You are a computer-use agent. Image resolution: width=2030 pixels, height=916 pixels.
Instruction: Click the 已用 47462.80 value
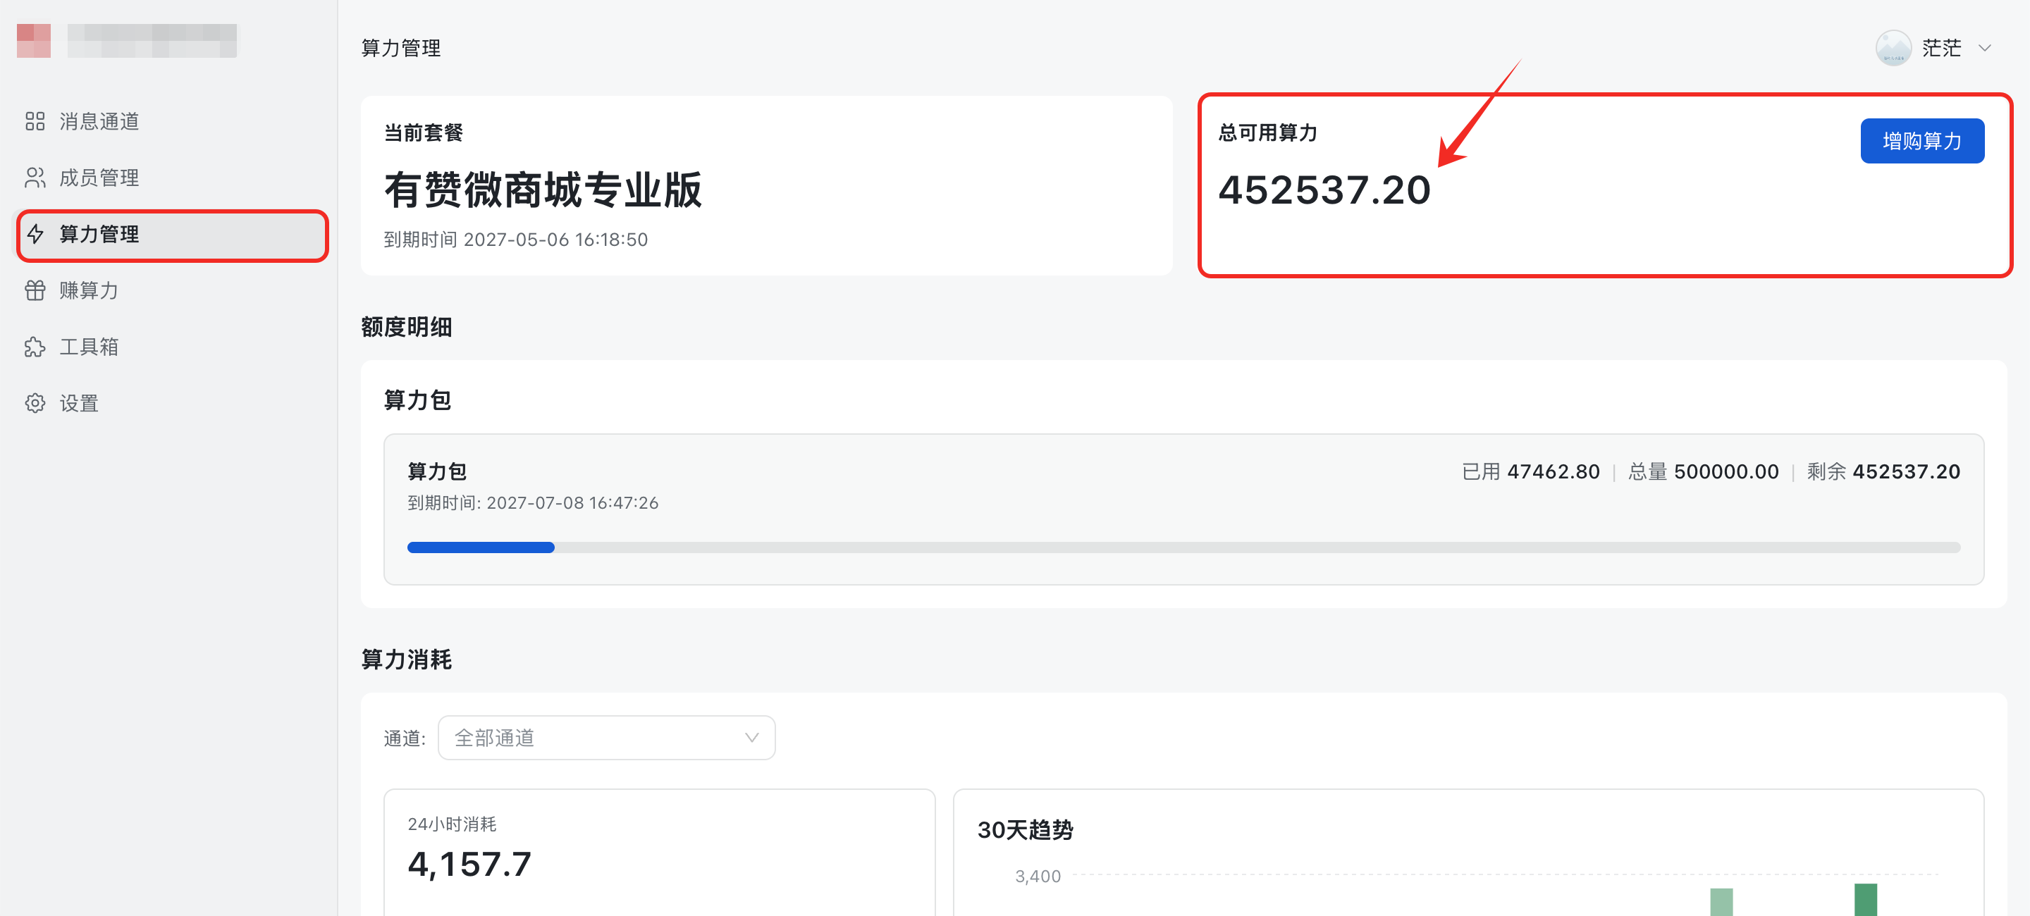[x=1530, y=472]
